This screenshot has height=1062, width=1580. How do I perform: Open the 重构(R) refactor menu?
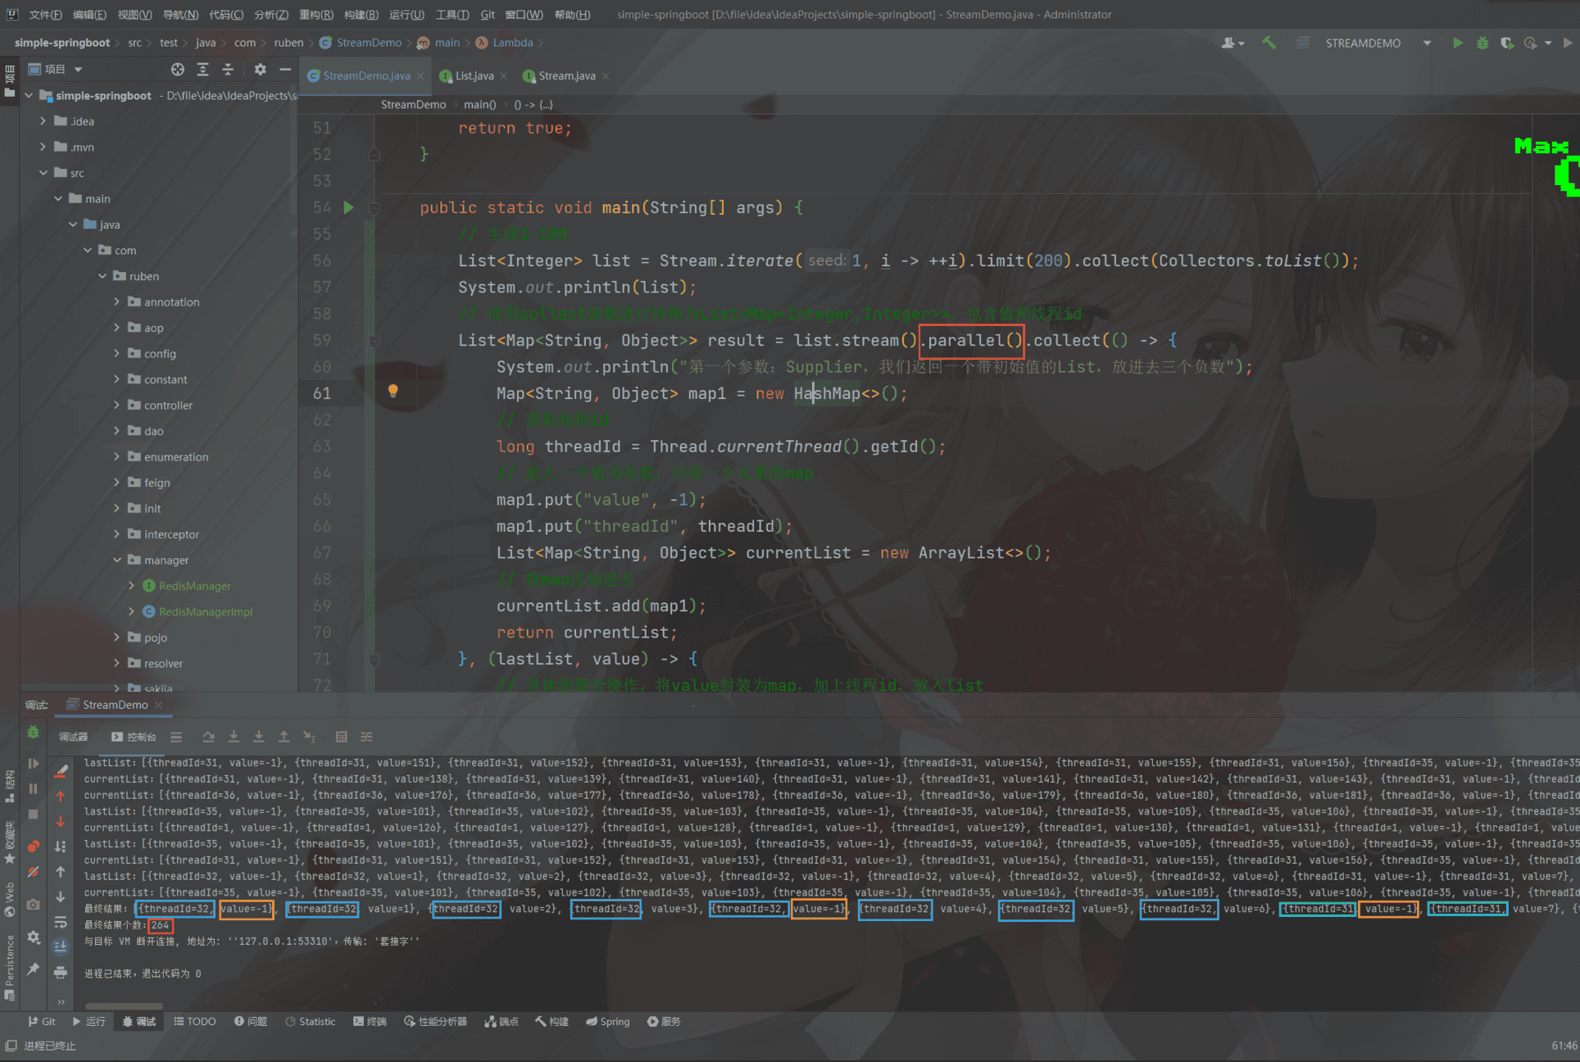[x=316, y=14]
